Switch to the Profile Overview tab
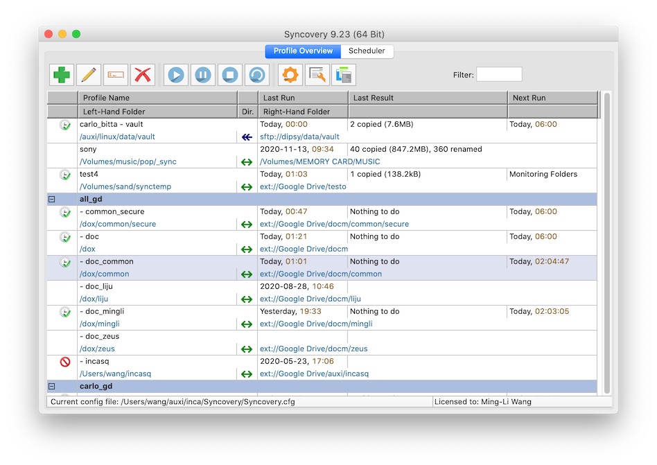The height and width of the screenshot is (465, 657). tap(303, 51)
